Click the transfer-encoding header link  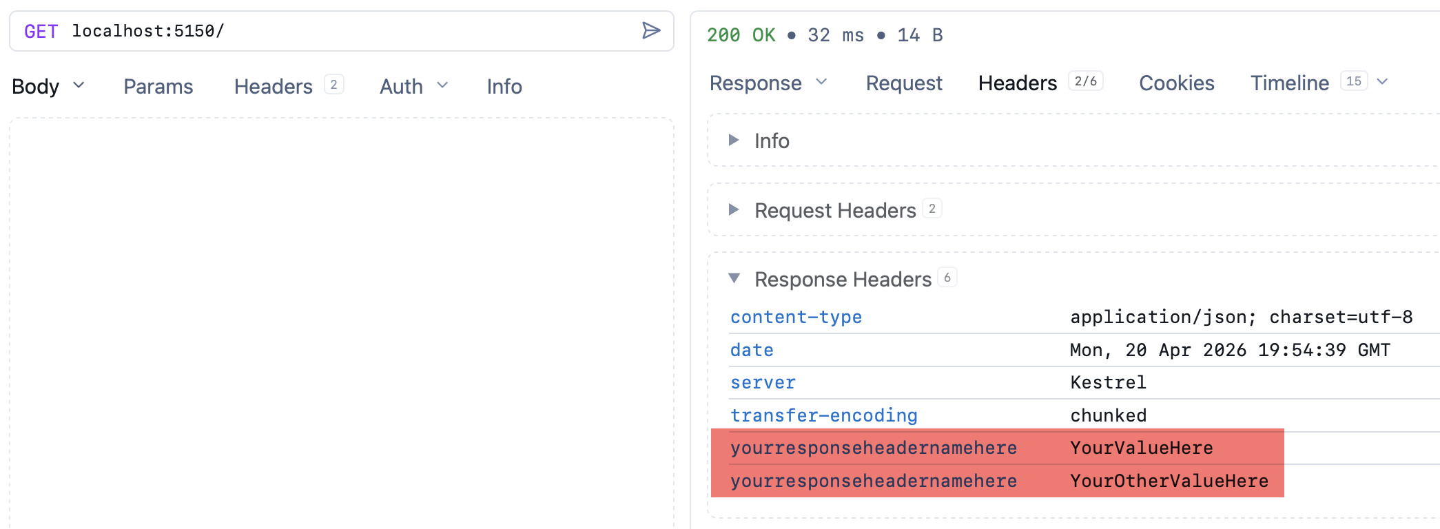click(x=824, y=415)
